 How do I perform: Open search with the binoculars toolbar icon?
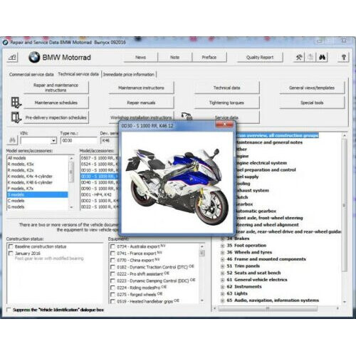pyautogui.click(x=322, y=57)
